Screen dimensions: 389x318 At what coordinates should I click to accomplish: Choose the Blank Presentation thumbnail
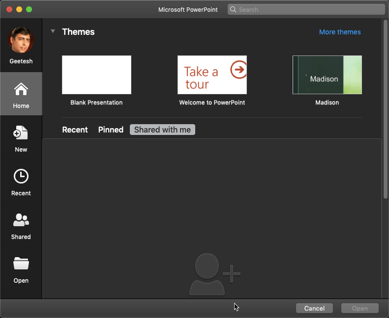click(x=96, y=75)
